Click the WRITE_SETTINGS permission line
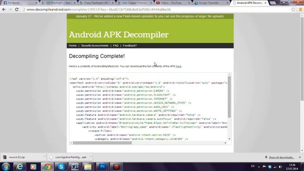304x171 pixels. coord(129,111)
